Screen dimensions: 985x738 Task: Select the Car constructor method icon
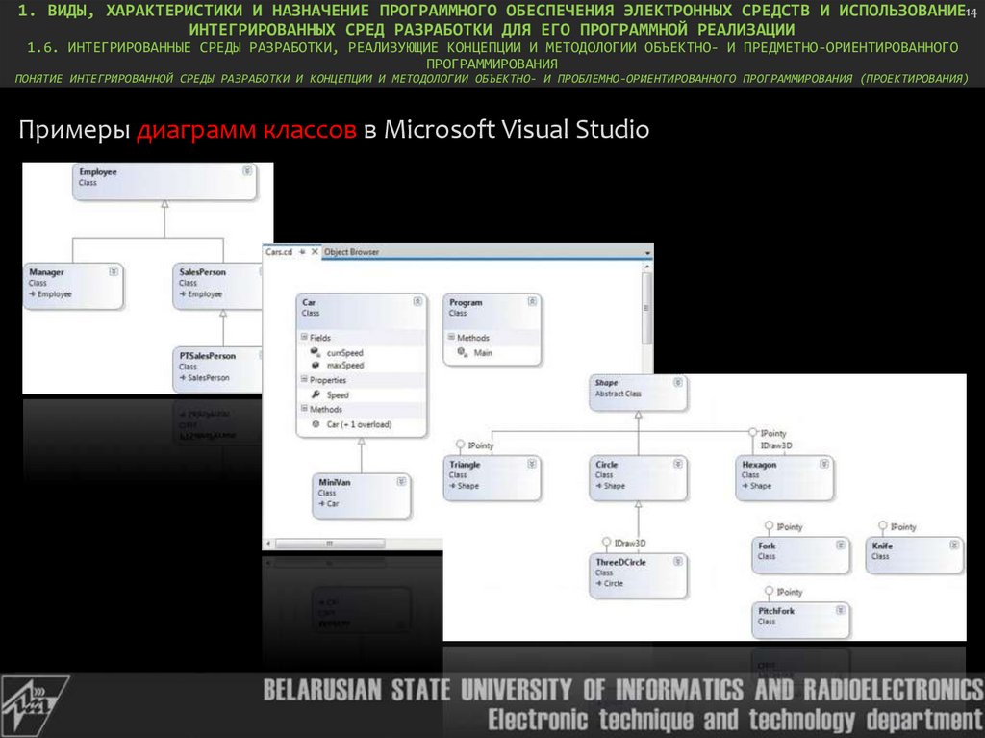pyautogui.click(x=316, y=424)
